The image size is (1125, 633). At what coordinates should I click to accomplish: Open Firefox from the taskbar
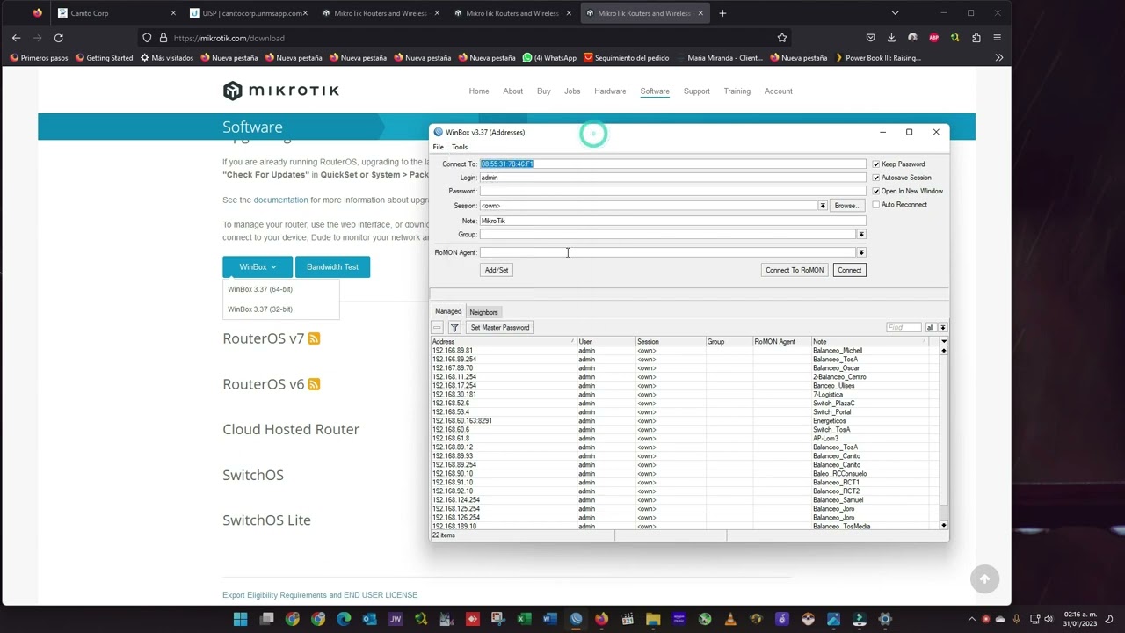coord(601,619)
